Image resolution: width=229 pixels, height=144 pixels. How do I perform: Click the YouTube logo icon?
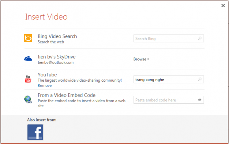pos(28,79)
